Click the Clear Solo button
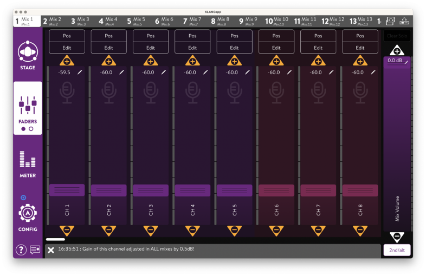This screenshot has height=276, width=426. (x=397, y=36)
